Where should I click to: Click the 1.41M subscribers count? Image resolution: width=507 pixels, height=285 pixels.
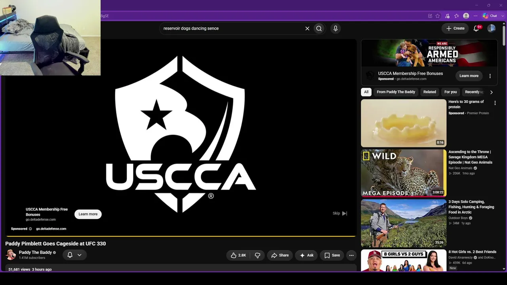coord(32,258)
